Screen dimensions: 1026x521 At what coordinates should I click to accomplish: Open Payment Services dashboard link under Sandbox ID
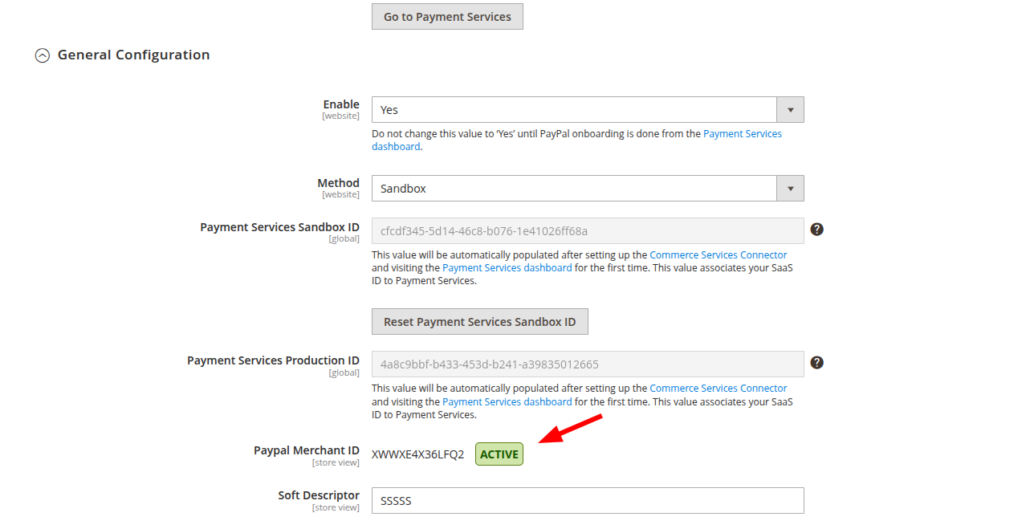[507, 268]
